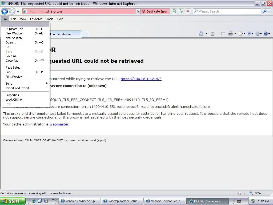Open the Help menu
The image size is (273, 205).
point(60,19)
